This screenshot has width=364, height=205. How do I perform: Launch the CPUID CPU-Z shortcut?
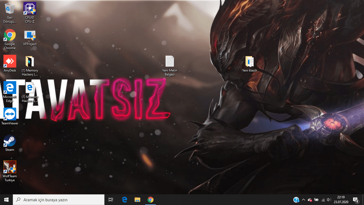click(30, 13)
